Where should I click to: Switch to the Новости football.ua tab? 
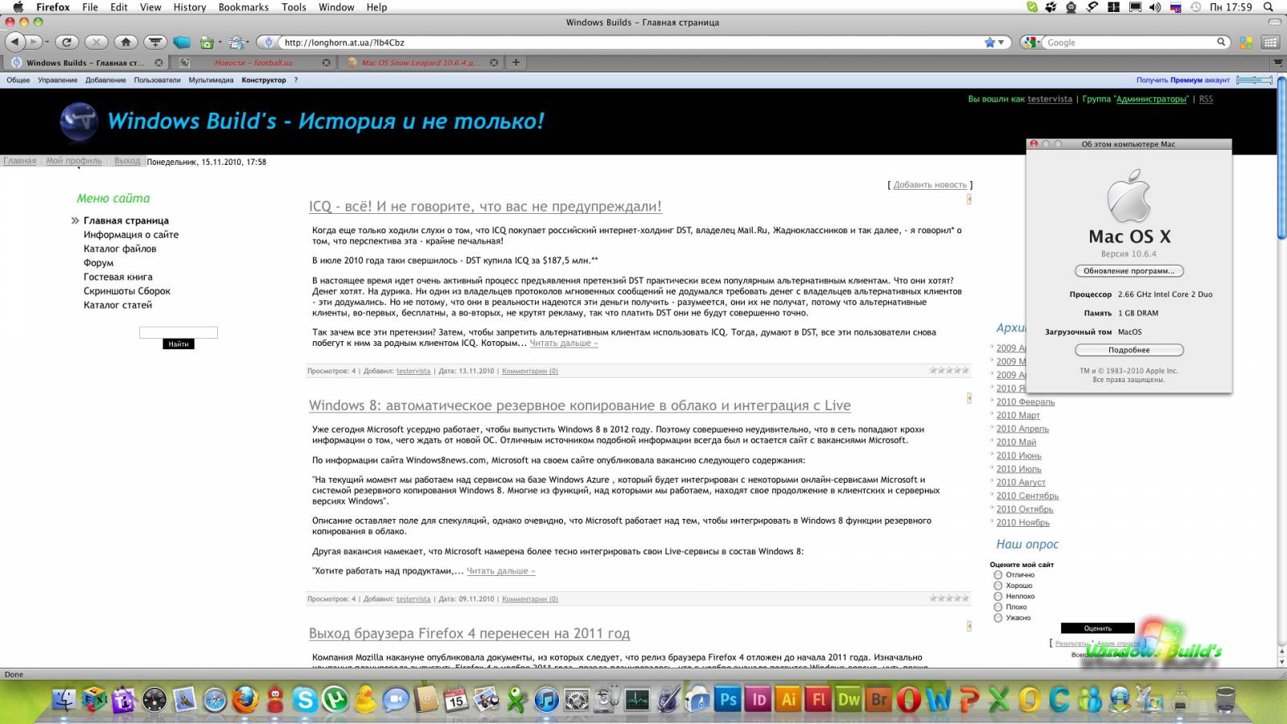tap(253, 63)
